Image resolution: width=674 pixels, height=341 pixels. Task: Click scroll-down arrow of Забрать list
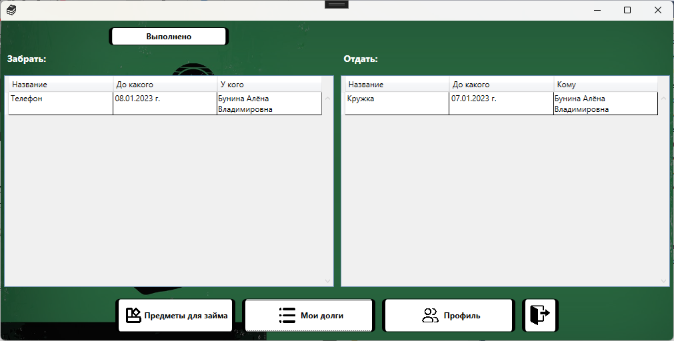(327, 281)
